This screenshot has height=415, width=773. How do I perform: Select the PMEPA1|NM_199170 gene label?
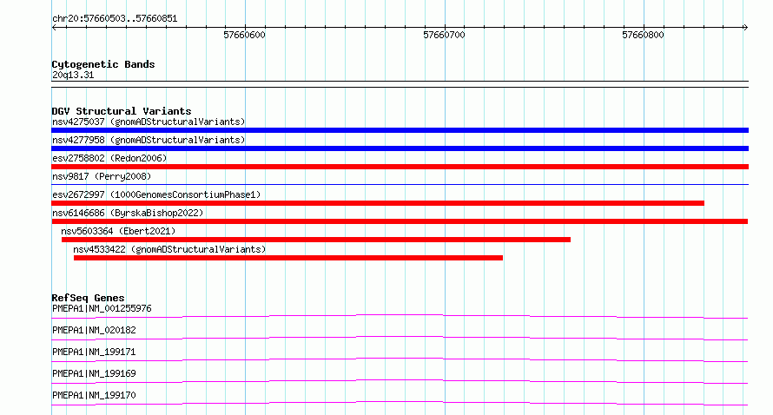(x=94, y=395)
